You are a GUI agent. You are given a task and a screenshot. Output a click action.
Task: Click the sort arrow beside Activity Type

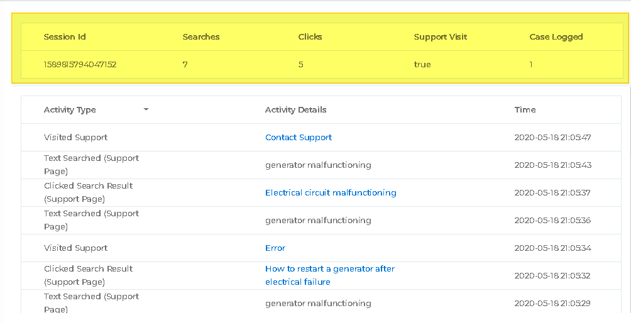(146, 109)
